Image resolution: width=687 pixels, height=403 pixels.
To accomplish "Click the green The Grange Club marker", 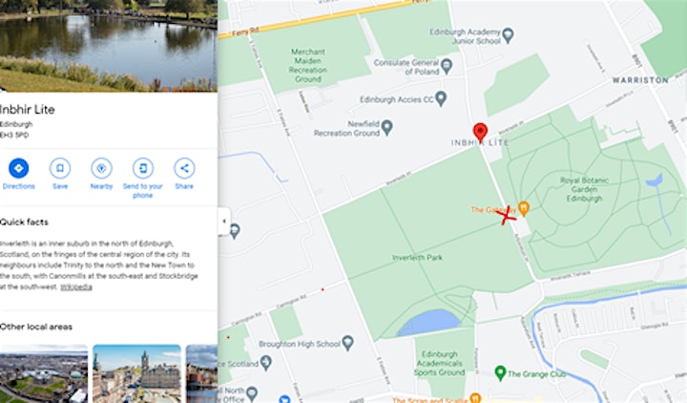I will 500,372.
